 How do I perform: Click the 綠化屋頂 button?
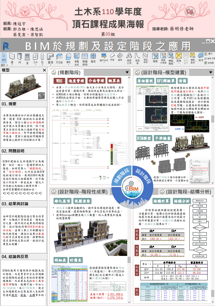pos(62,201)
